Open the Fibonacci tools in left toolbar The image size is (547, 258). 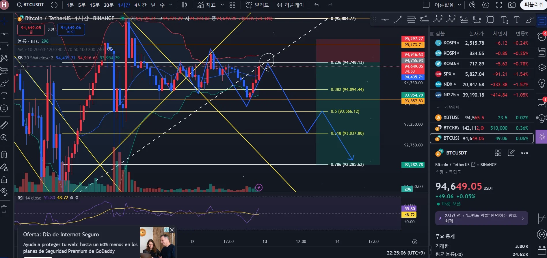point(4,46)
